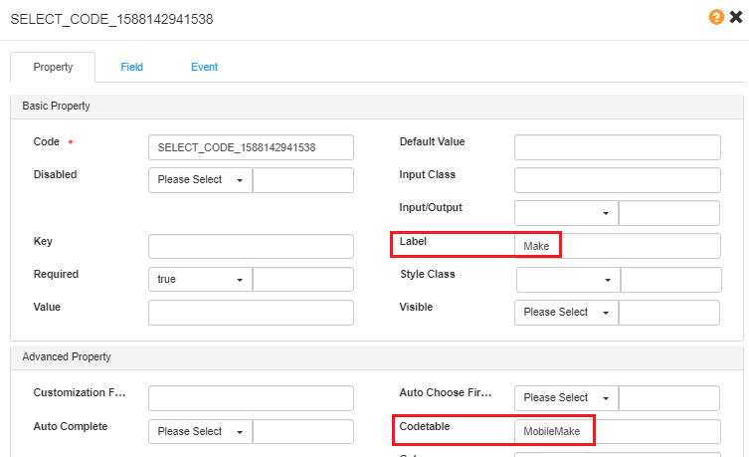
Task: Click the Default Value text field
Action: 617,147
